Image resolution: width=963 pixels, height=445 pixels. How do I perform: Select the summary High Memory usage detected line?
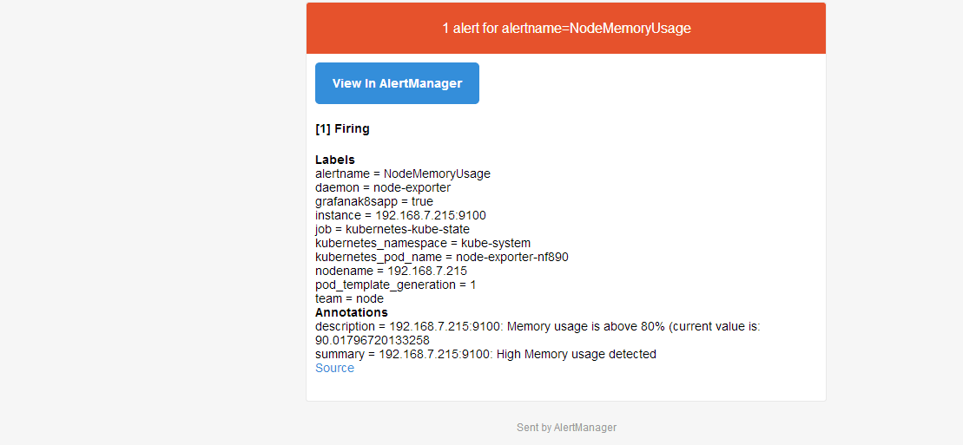[x=485, y=354]
